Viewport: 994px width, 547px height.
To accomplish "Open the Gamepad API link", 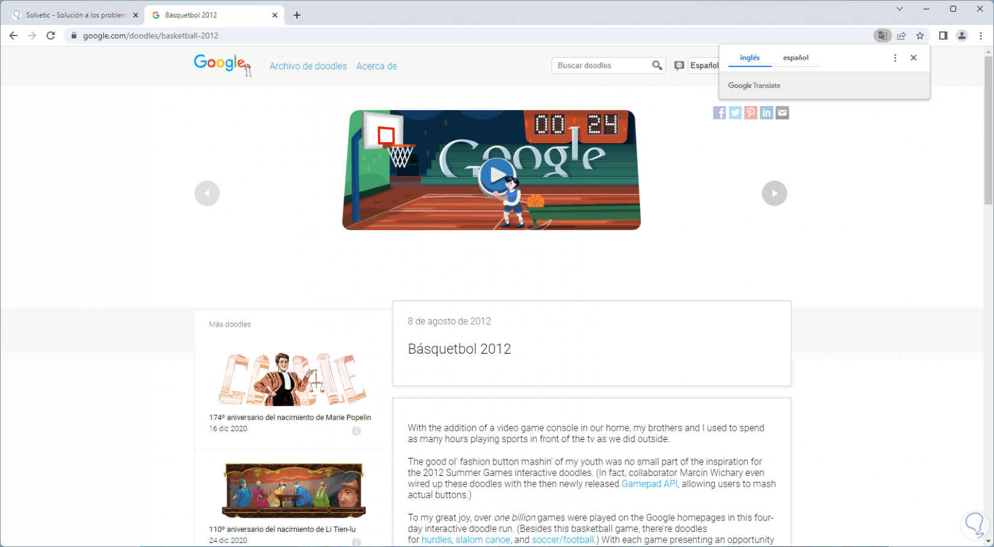I will [x=649, y=484].
